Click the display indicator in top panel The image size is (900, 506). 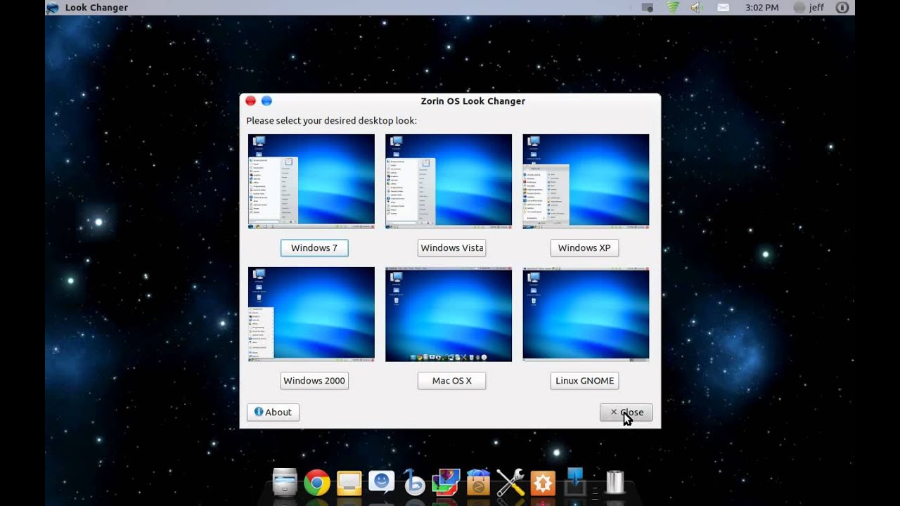point(648,8)
